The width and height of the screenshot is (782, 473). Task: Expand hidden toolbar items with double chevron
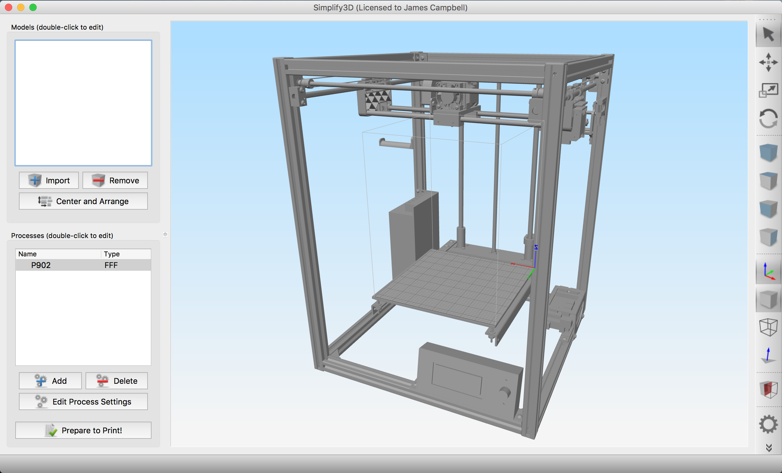point(768,448)
